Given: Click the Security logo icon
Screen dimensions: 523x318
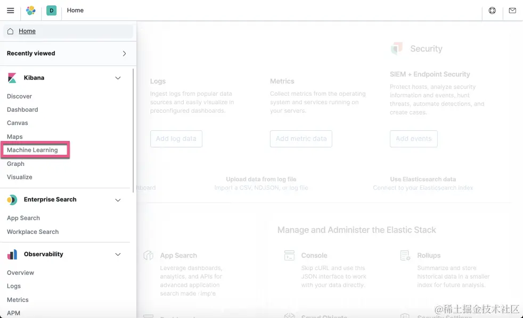Looking at the screenshot, I should pyautogui.click(x=397, y=48).
